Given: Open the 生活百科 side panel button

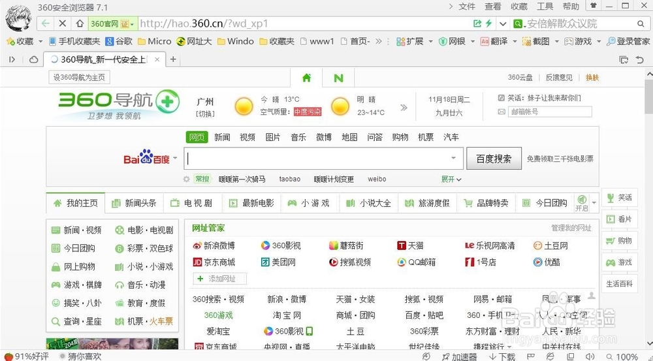Looking at the screenshot, I should point(619,284).
